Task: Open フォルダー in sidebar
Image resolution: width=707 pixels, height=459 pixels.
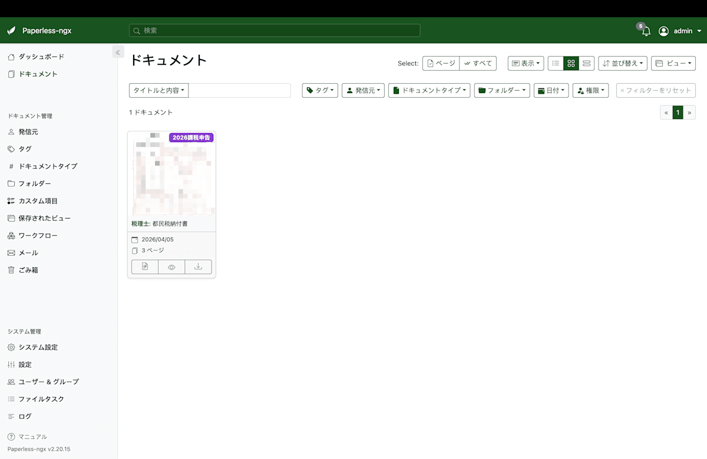Action: coord(29,183)
